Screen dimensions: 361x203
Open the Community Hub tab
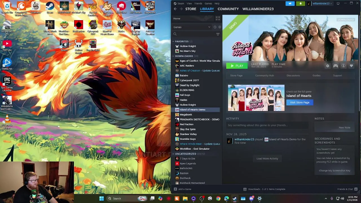(x=265, y=76)
